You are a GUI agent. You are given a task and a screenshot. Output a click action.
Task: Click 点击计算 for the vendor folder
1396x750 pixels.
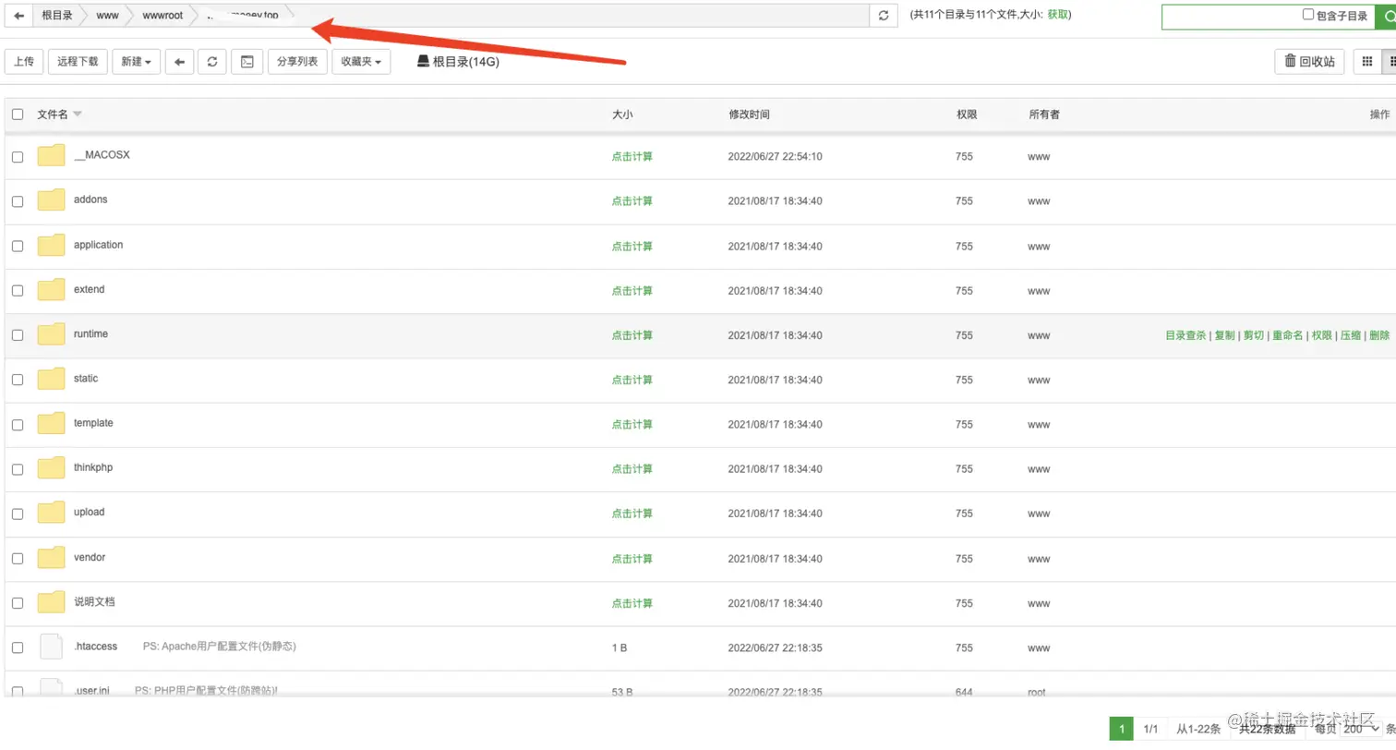632,559
